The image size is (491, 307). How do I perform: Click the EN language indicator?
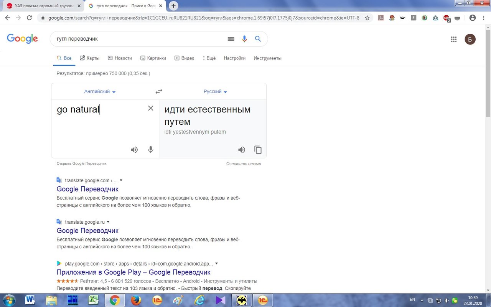coord(412,299)
